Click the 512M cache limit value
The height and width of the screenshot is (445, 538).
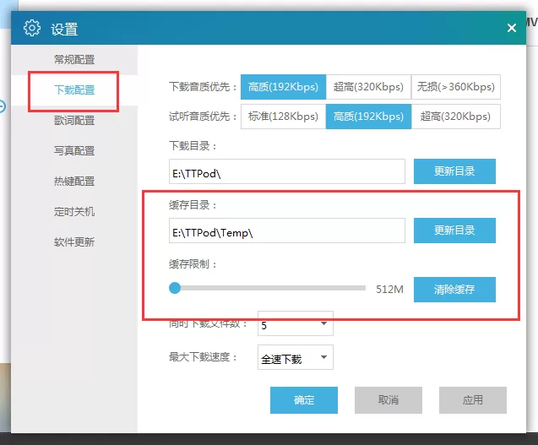[389, 290]
